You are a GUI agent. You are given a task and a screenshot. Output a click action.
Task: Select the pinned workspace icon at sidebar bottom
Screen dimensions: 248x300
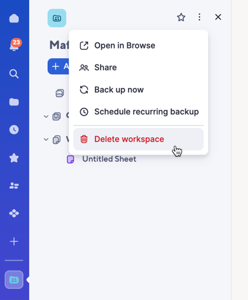click(x=14, y=280)
